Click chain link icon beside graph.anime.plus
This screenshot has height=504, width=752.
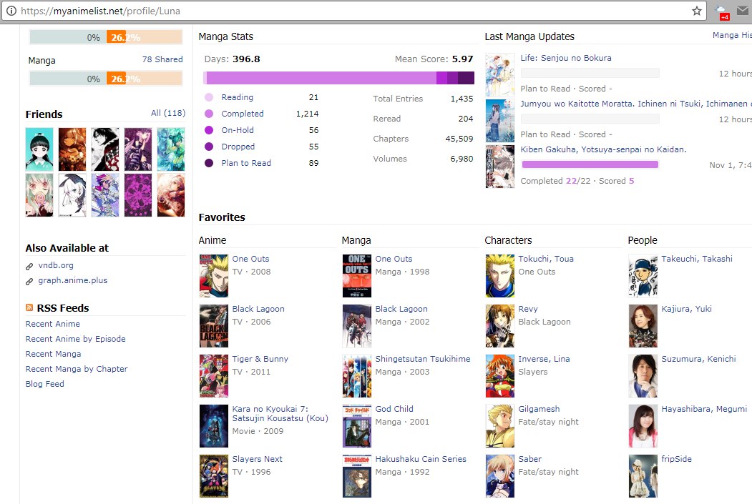pos(29,281)
